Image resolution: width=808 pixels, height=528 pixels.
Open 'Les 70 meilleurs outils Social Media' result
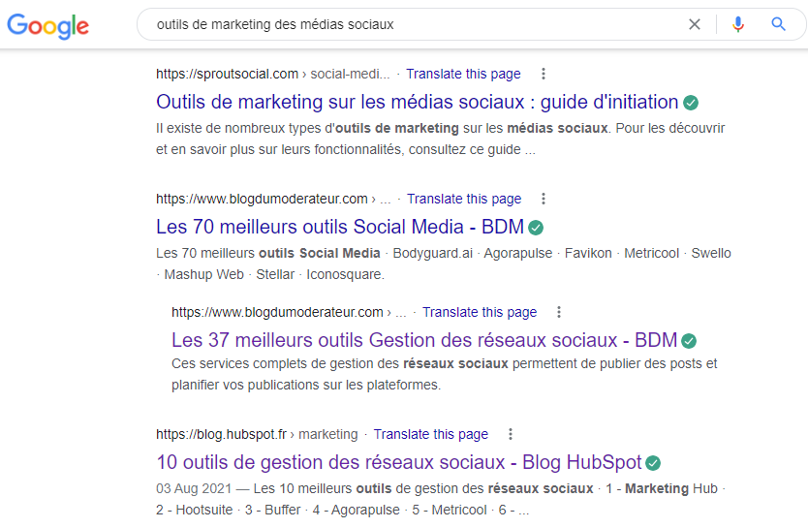click(x=339, y=227)
